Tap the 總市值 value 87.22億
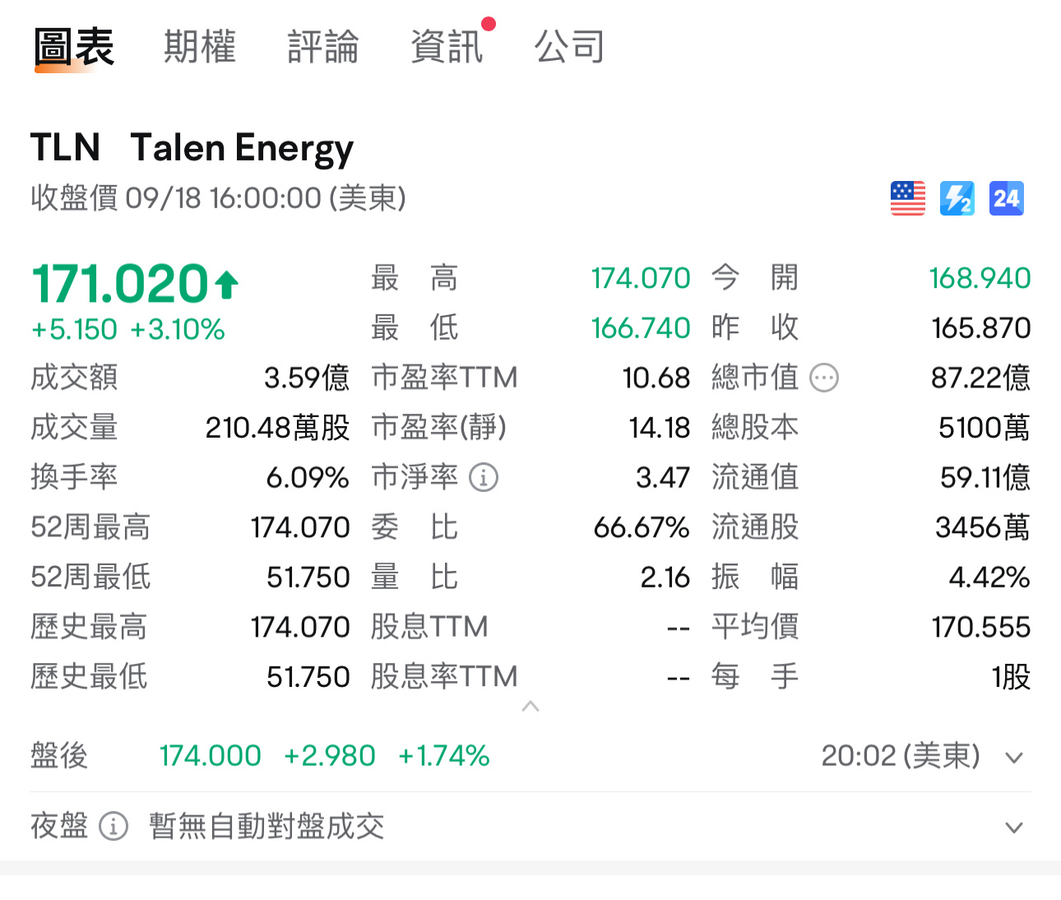 980,378
